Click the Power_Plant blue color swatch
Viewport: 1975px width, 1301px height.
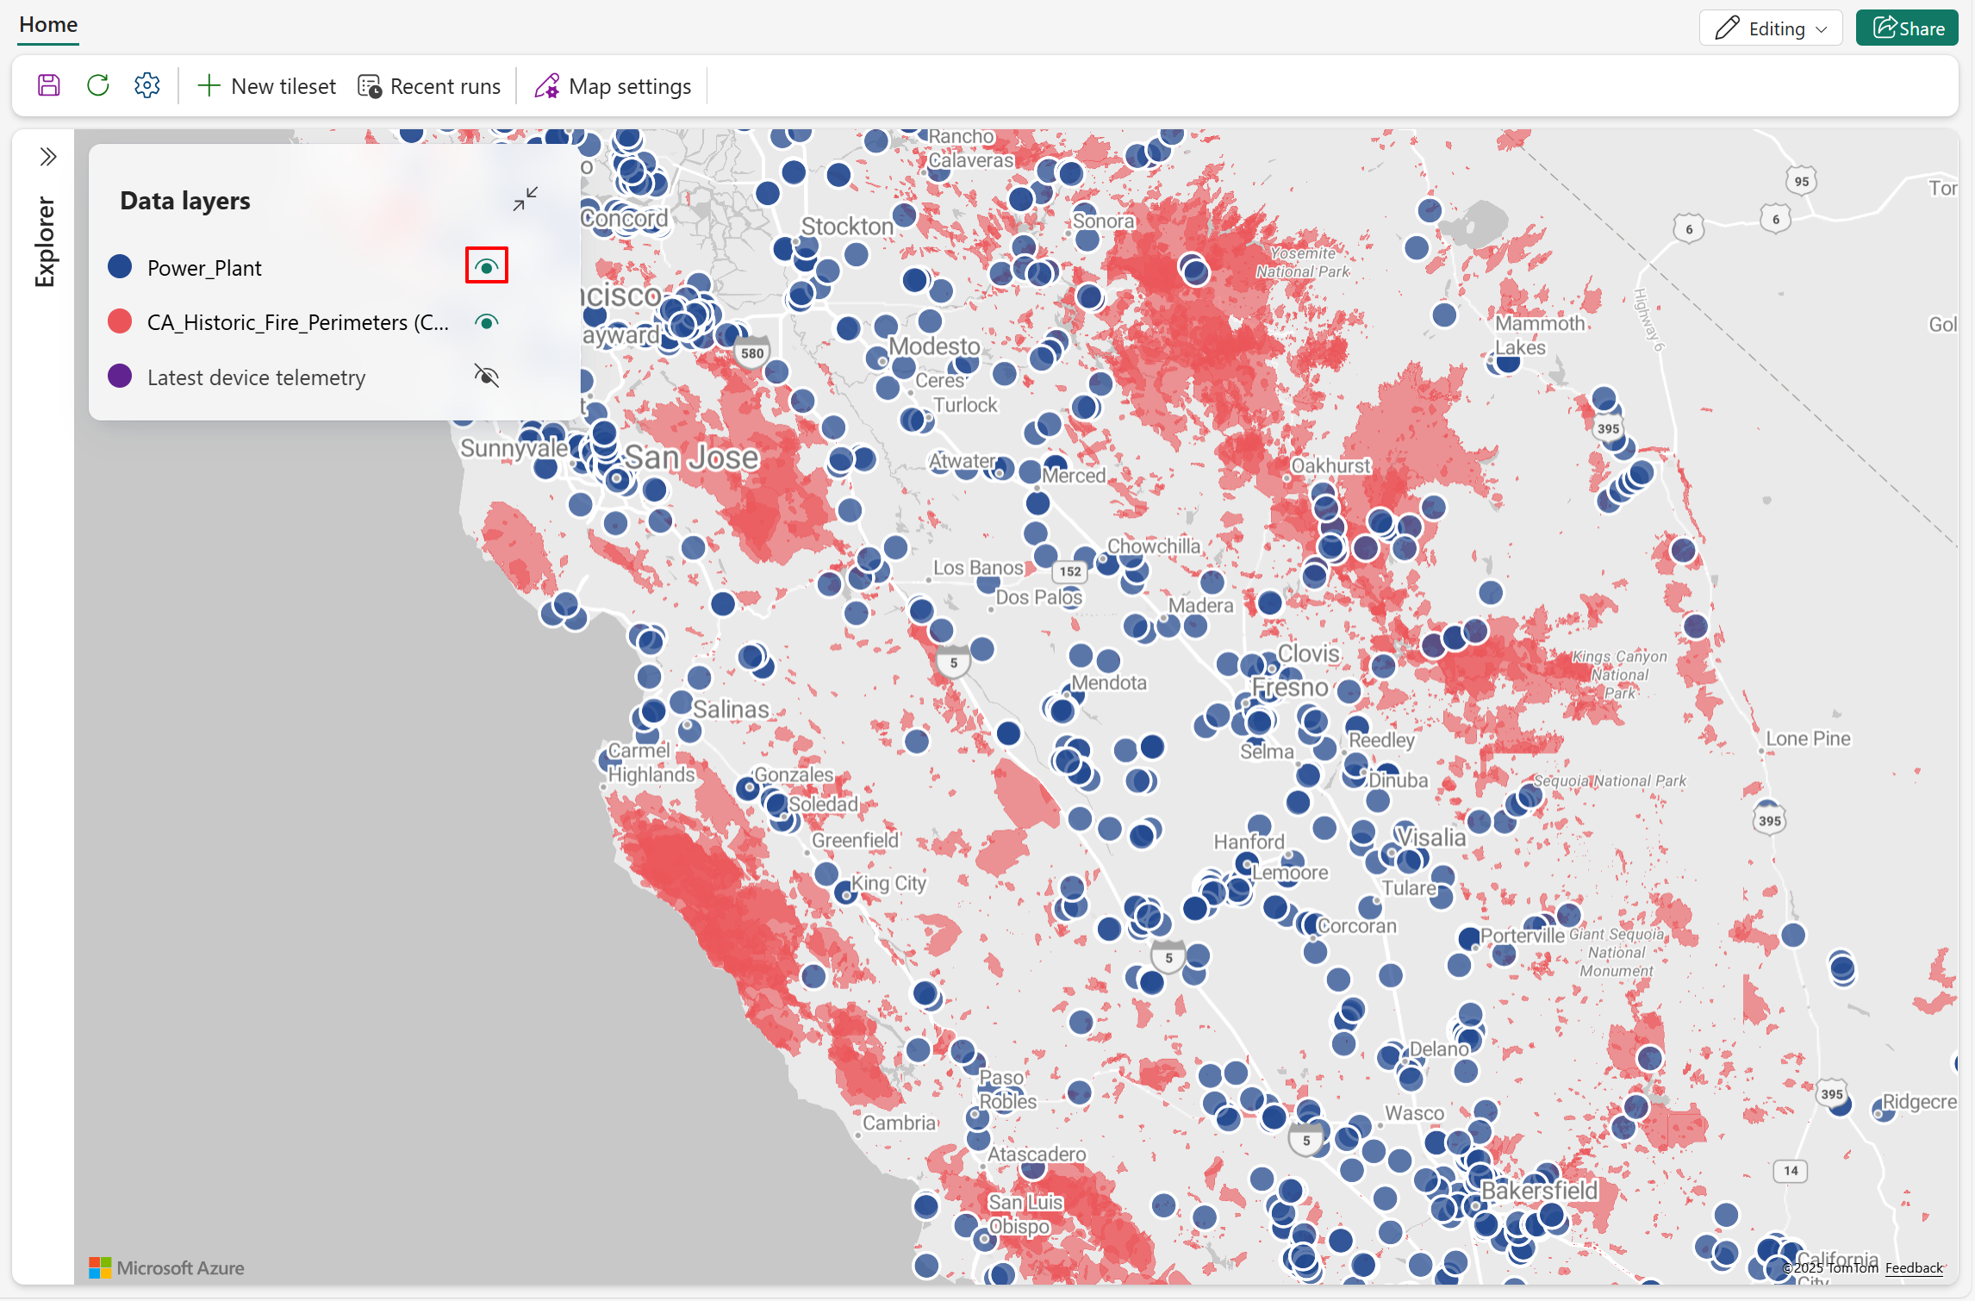click(x=120, y=267)
